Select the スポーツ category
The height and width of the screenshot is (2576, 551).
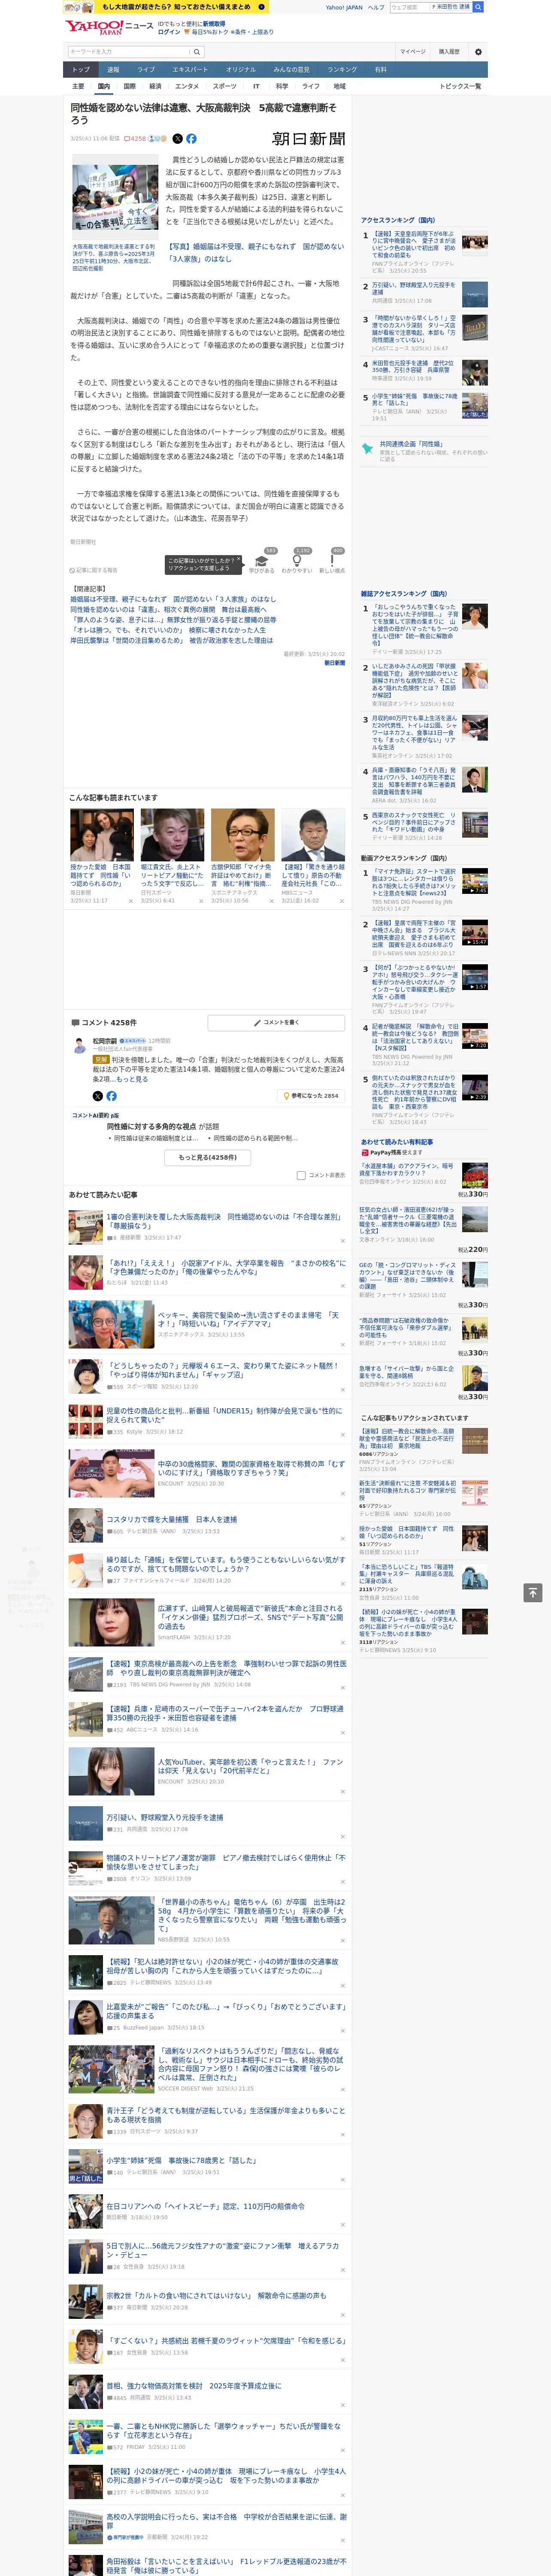pyautogui.click(x=225, y=86)
